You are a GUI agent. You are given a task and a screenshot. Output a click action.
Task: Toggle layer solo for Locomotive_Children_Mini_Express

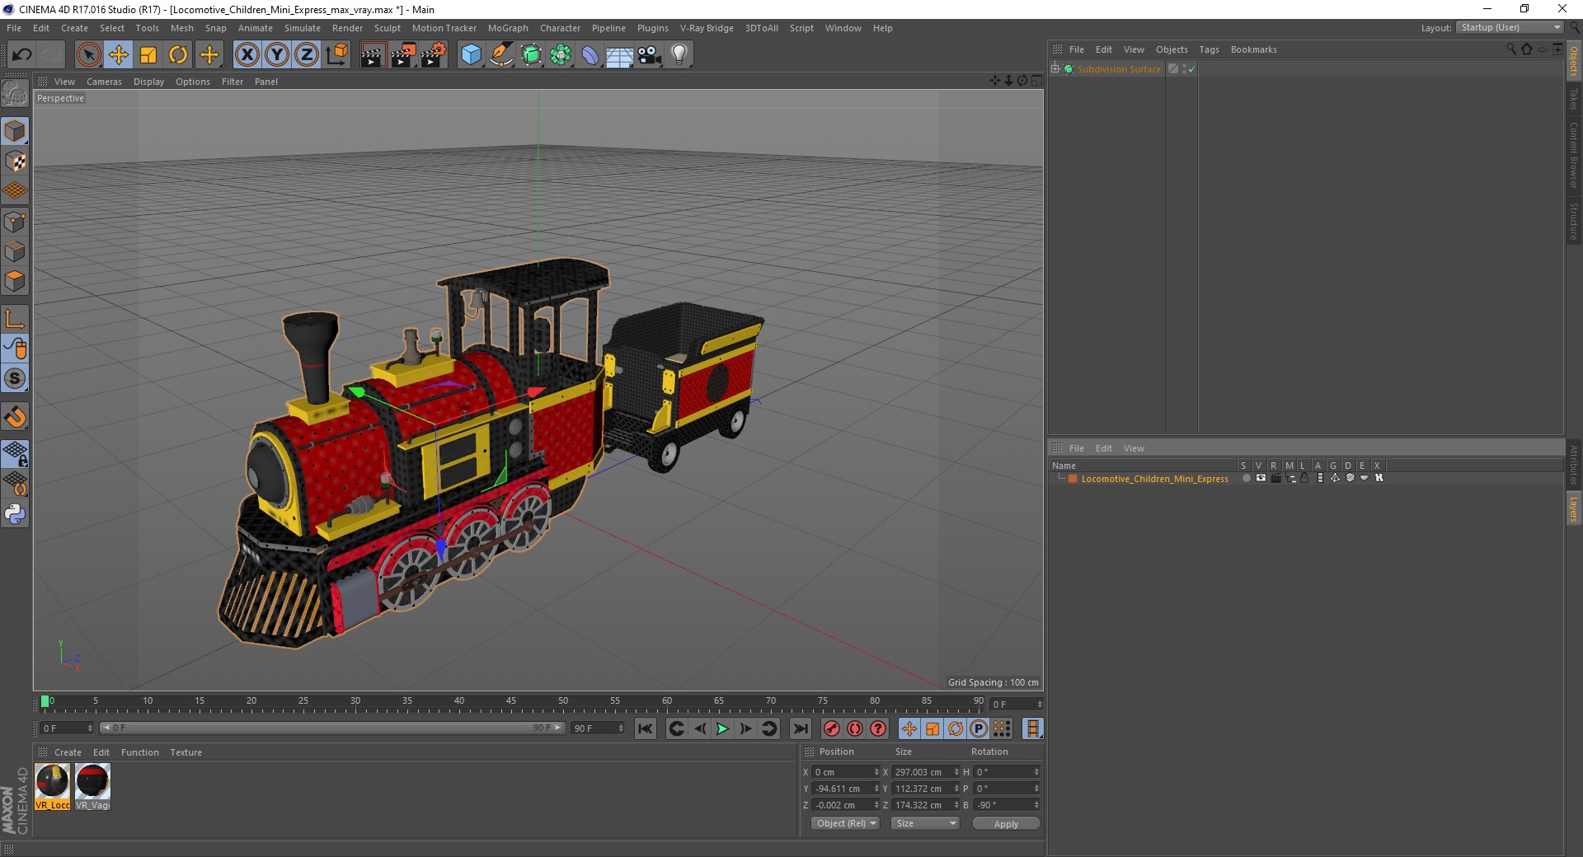(1246, 478)
